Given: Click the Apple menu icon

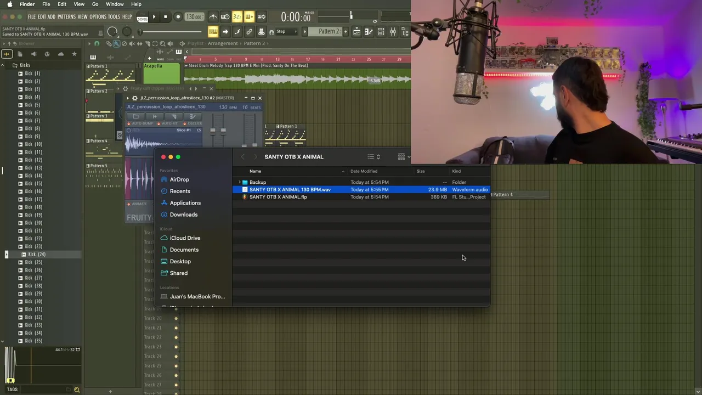Looking at the screenshot, I should point(10,4).
